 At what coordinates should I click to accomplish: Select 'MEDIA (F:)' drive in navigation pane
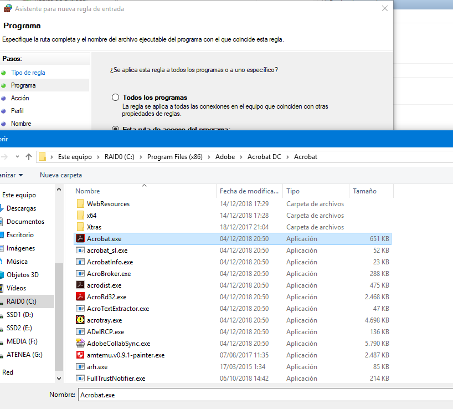tap(22, 341)
